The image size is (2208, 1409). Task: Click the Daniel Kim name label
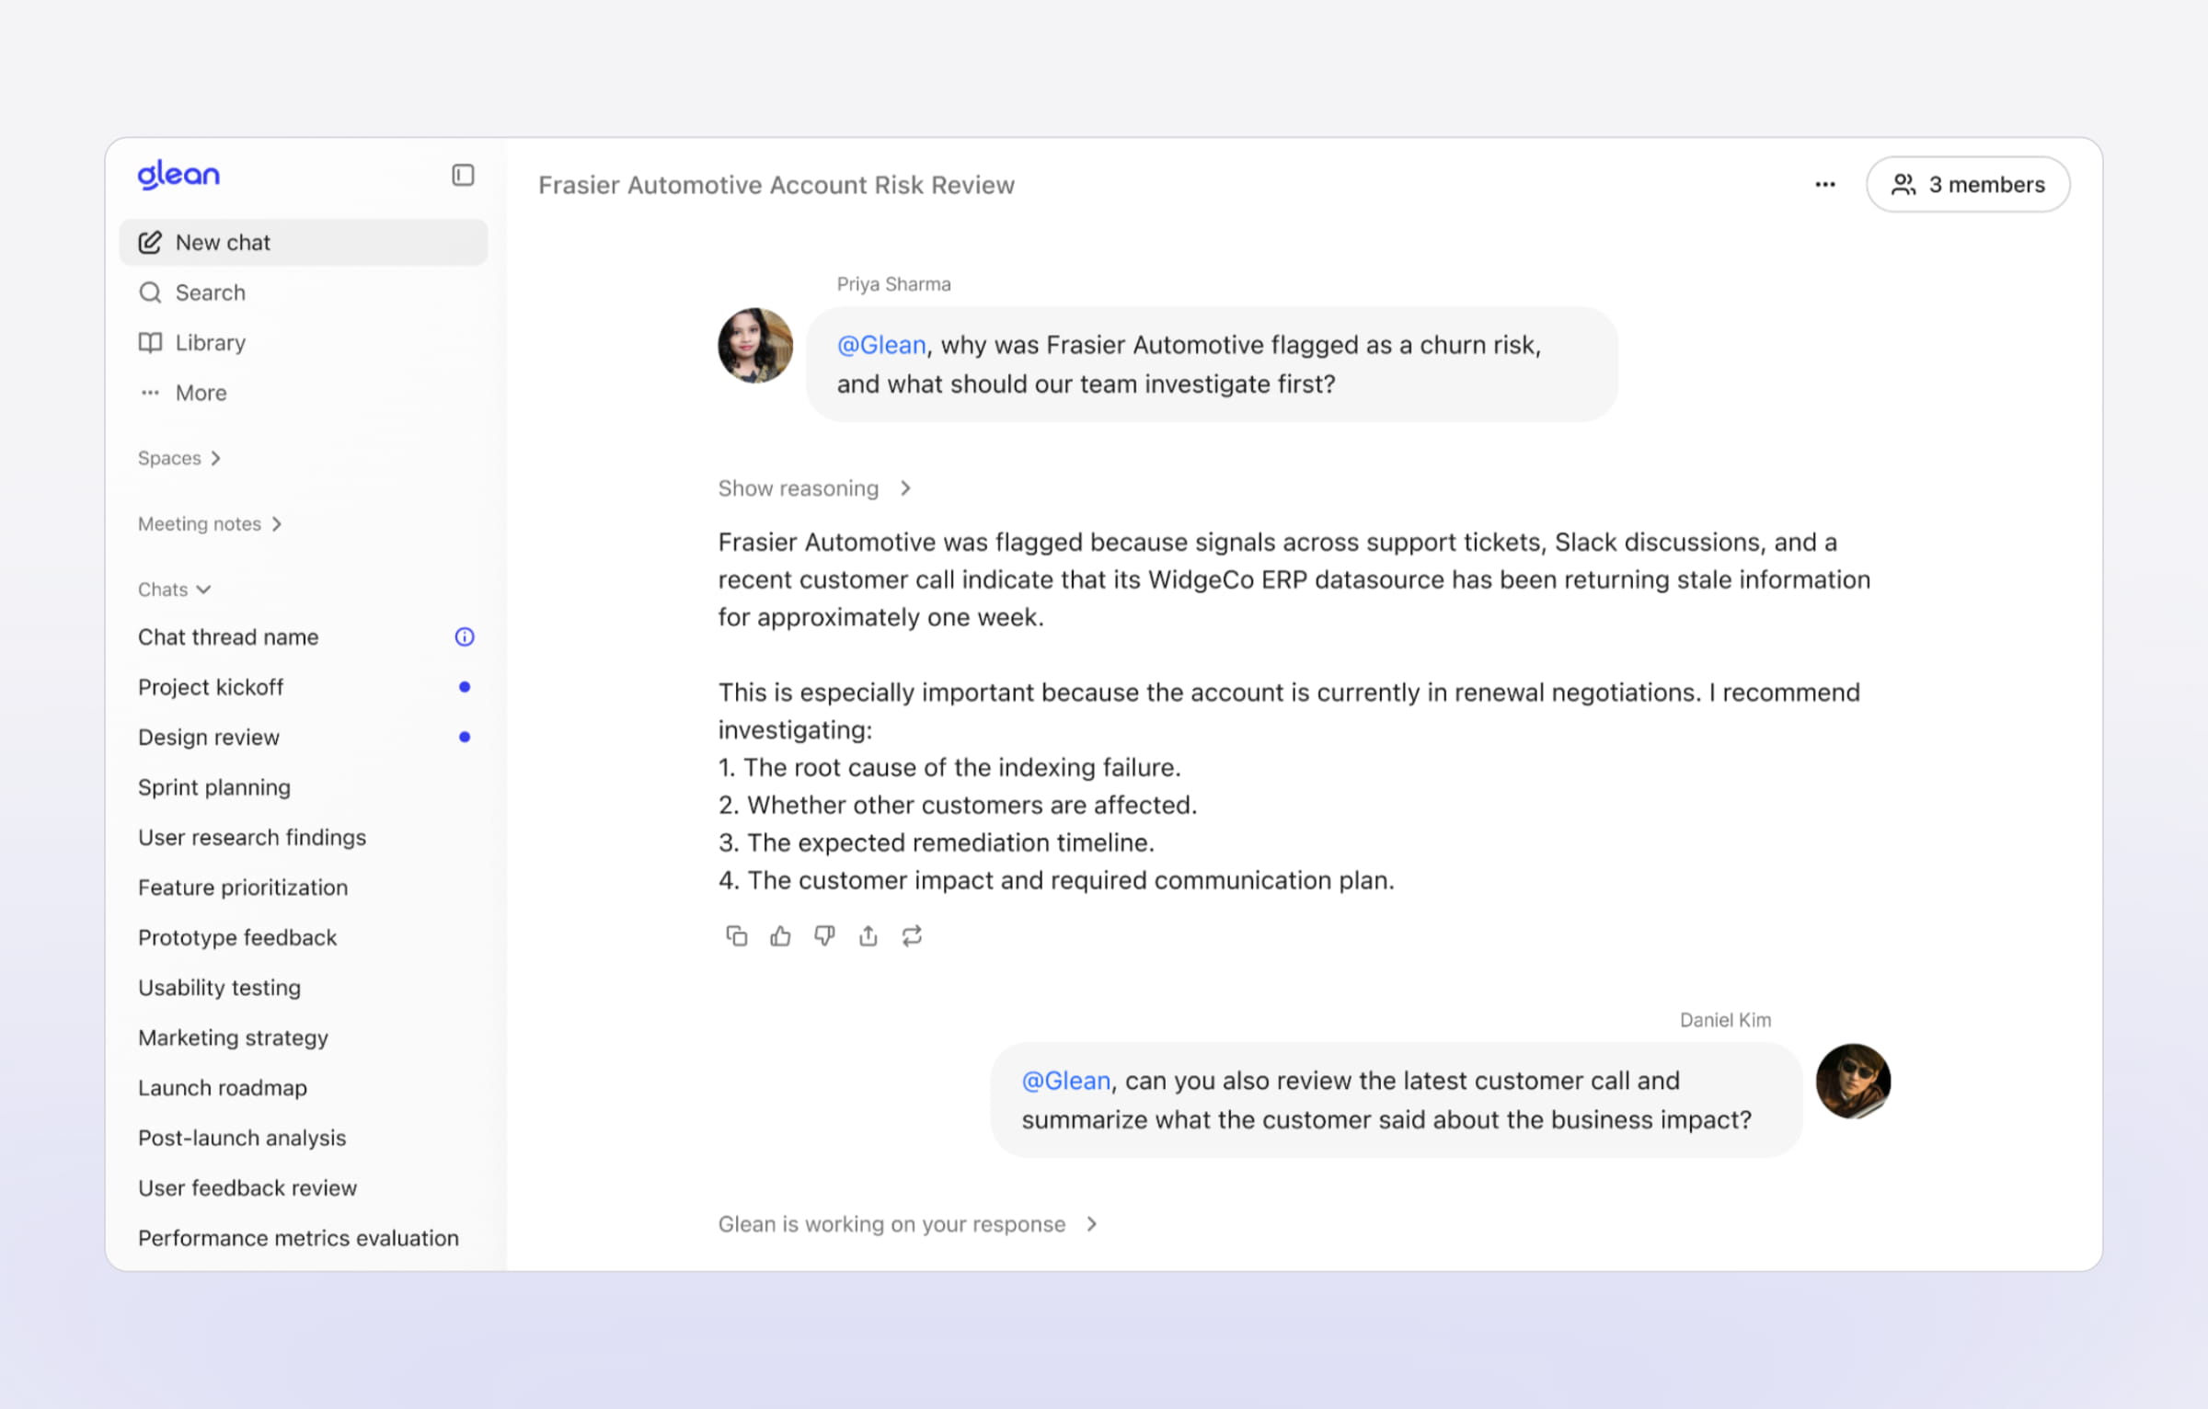(x=1725, y=1020)
